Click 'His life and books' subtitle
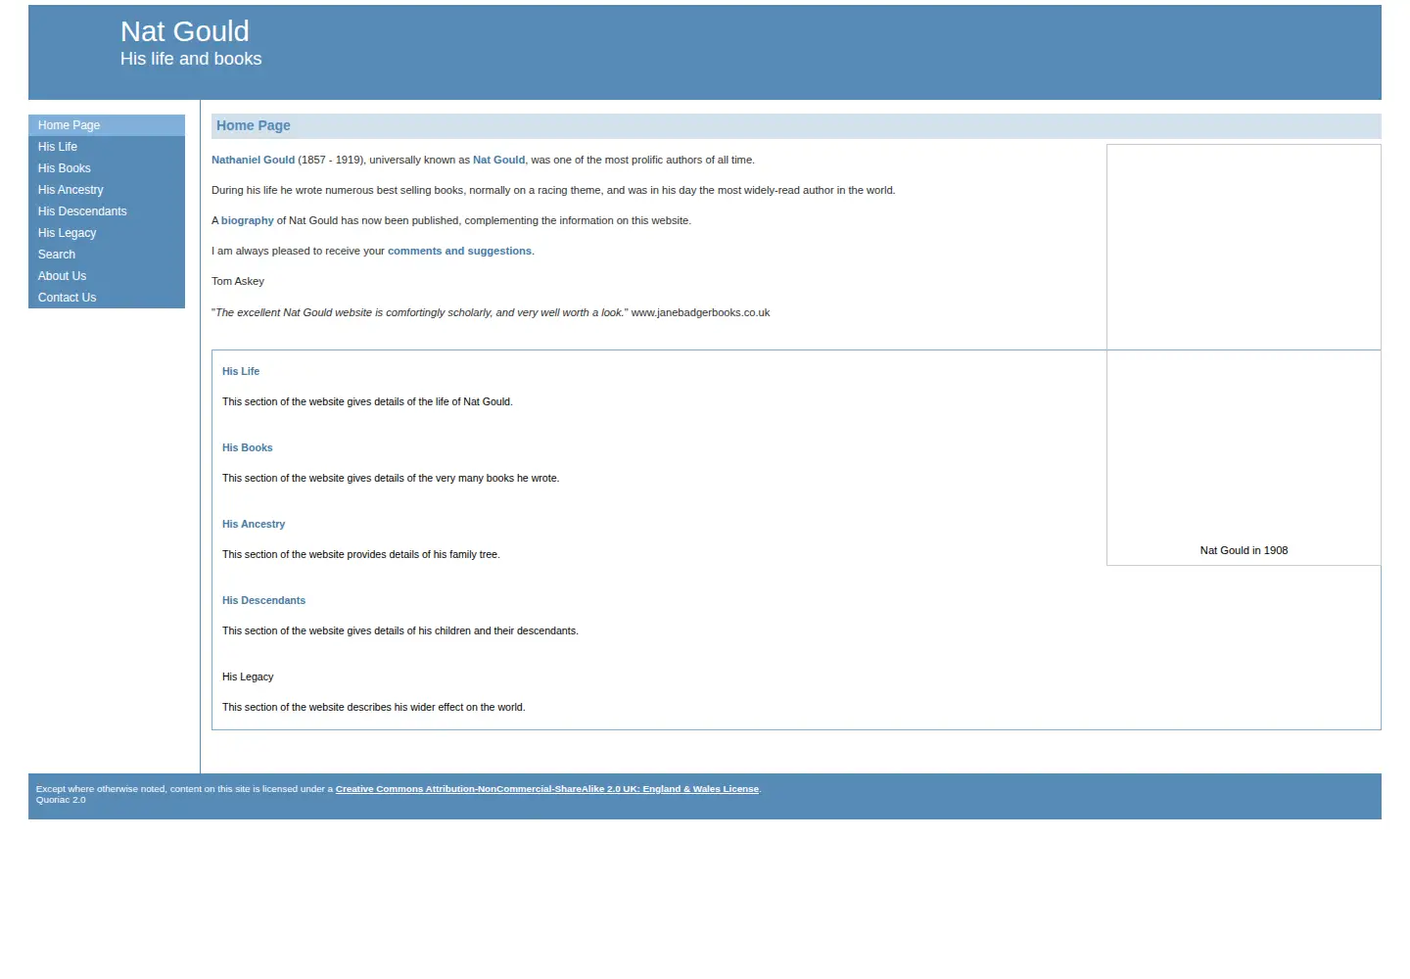The height and width of the screenshot is (979, 1410). coord(191,59)
